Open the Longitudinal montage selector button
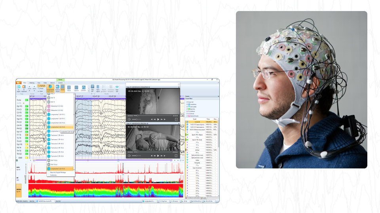The image size is (380, 213). 50,88
